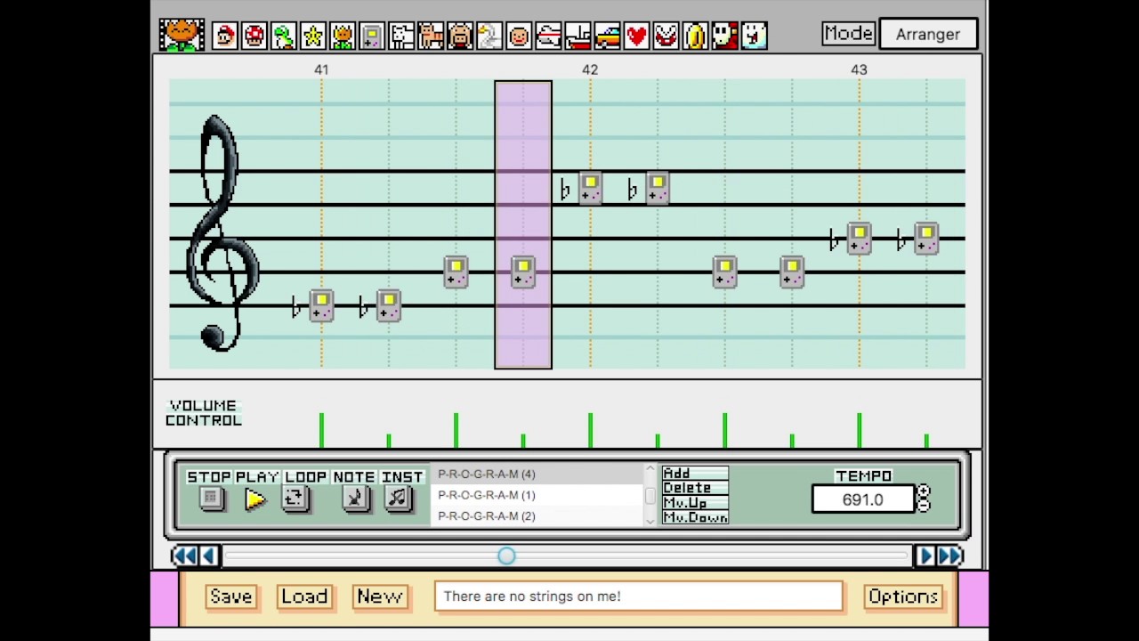Click the large flower filmstrip icon
Image resolution: width=1139 pixels, height=641 pixels.
182,35
